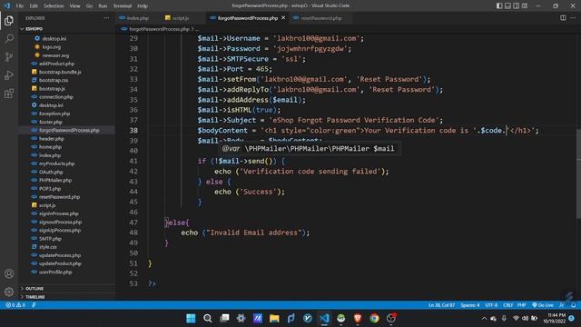The height and width of the screenshot is (327, 581).
Task: Open Explorer views and more actions menu
Action: click(x=106, y=18)
